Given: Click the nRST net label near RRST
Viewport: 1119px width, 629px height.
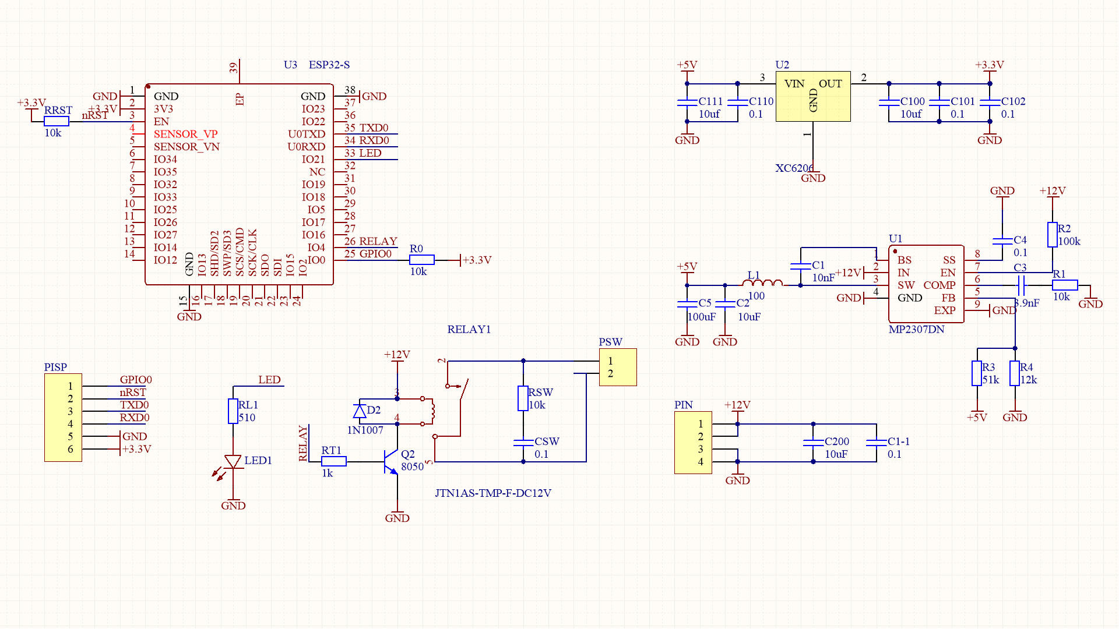Looking at the screenshot, I should [95, 115].
